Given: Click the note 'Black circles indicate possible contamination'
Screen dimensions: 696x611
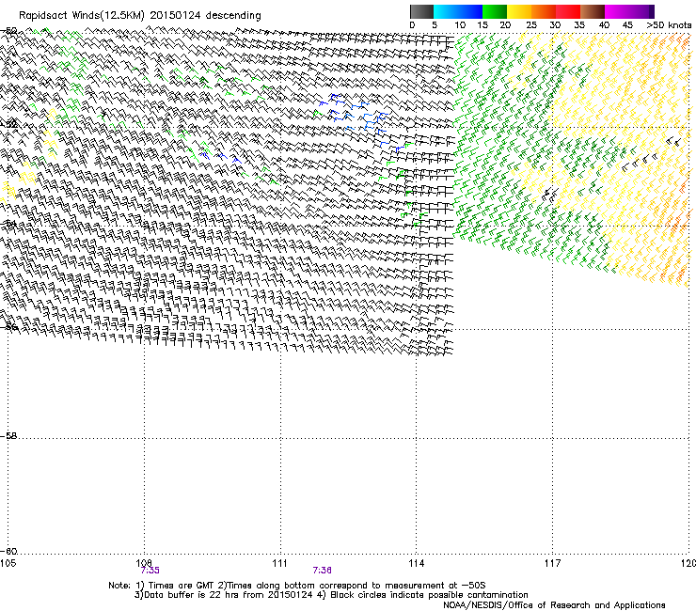Looking at the screenshot, I should [429, 595].
